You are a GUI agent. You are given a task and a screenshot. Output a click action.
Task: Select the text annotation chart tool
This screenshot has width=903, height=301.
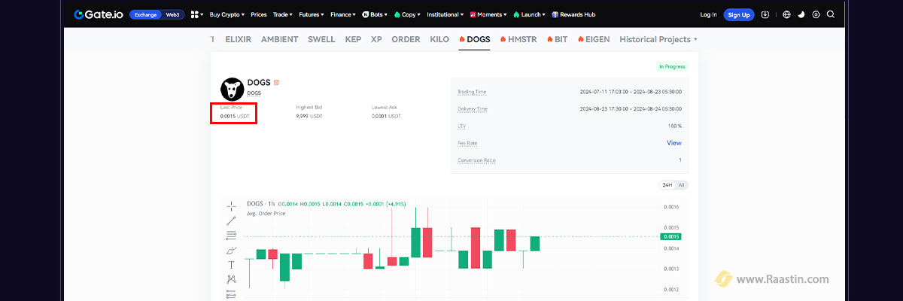click(x=231, y=264)
